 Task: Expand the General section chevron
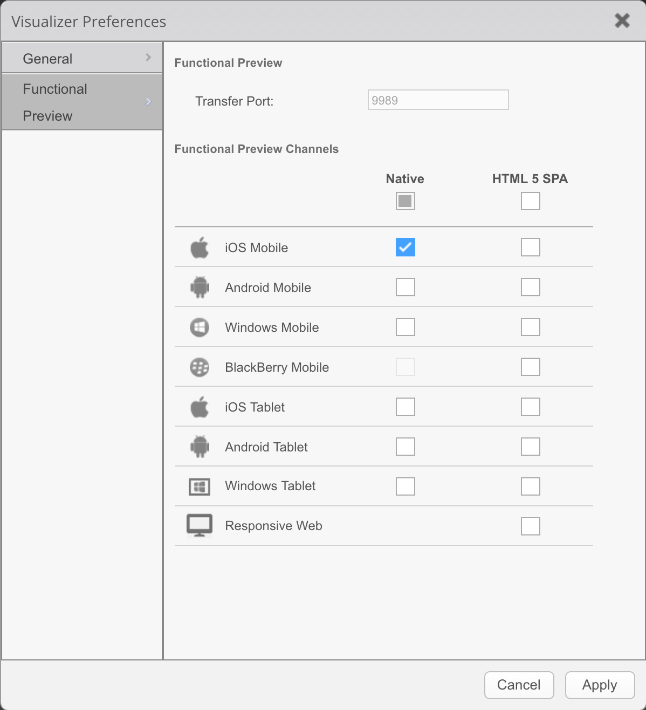148,57
